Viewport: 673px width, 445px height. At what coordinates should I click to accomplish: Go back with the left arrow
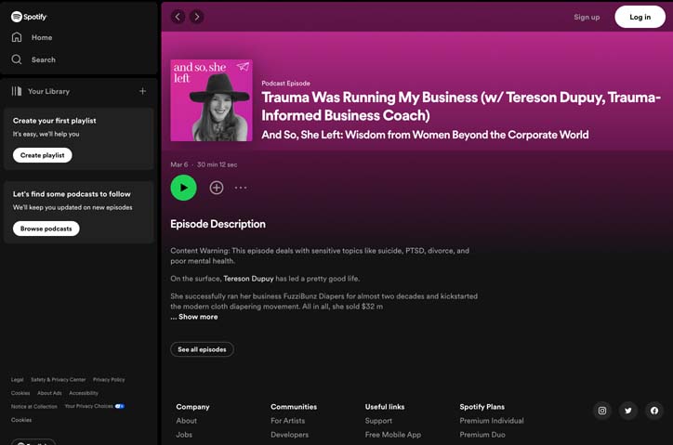[178, 17]
